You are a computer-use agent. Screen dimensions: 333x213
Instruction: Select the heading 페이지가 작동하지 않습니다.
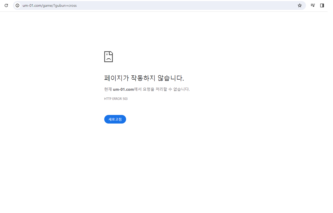[x=144, y=78]
